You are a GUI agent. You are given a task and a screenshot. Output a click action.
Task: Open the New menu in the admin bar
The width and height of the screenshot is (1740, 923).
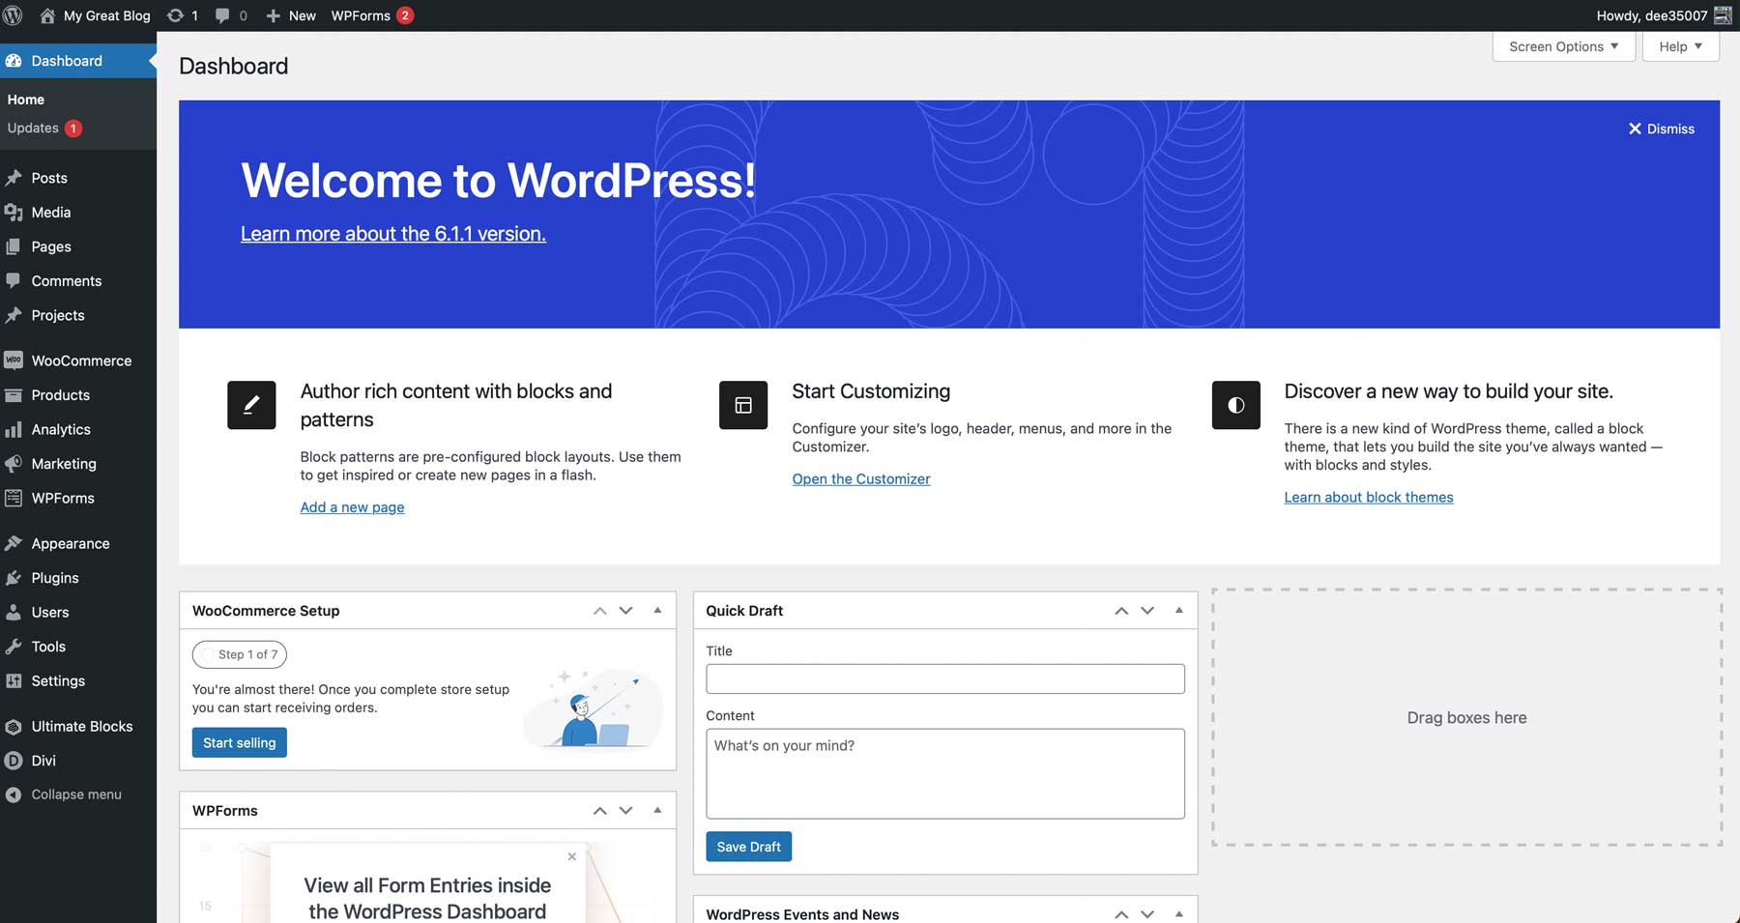click(290, 15)
